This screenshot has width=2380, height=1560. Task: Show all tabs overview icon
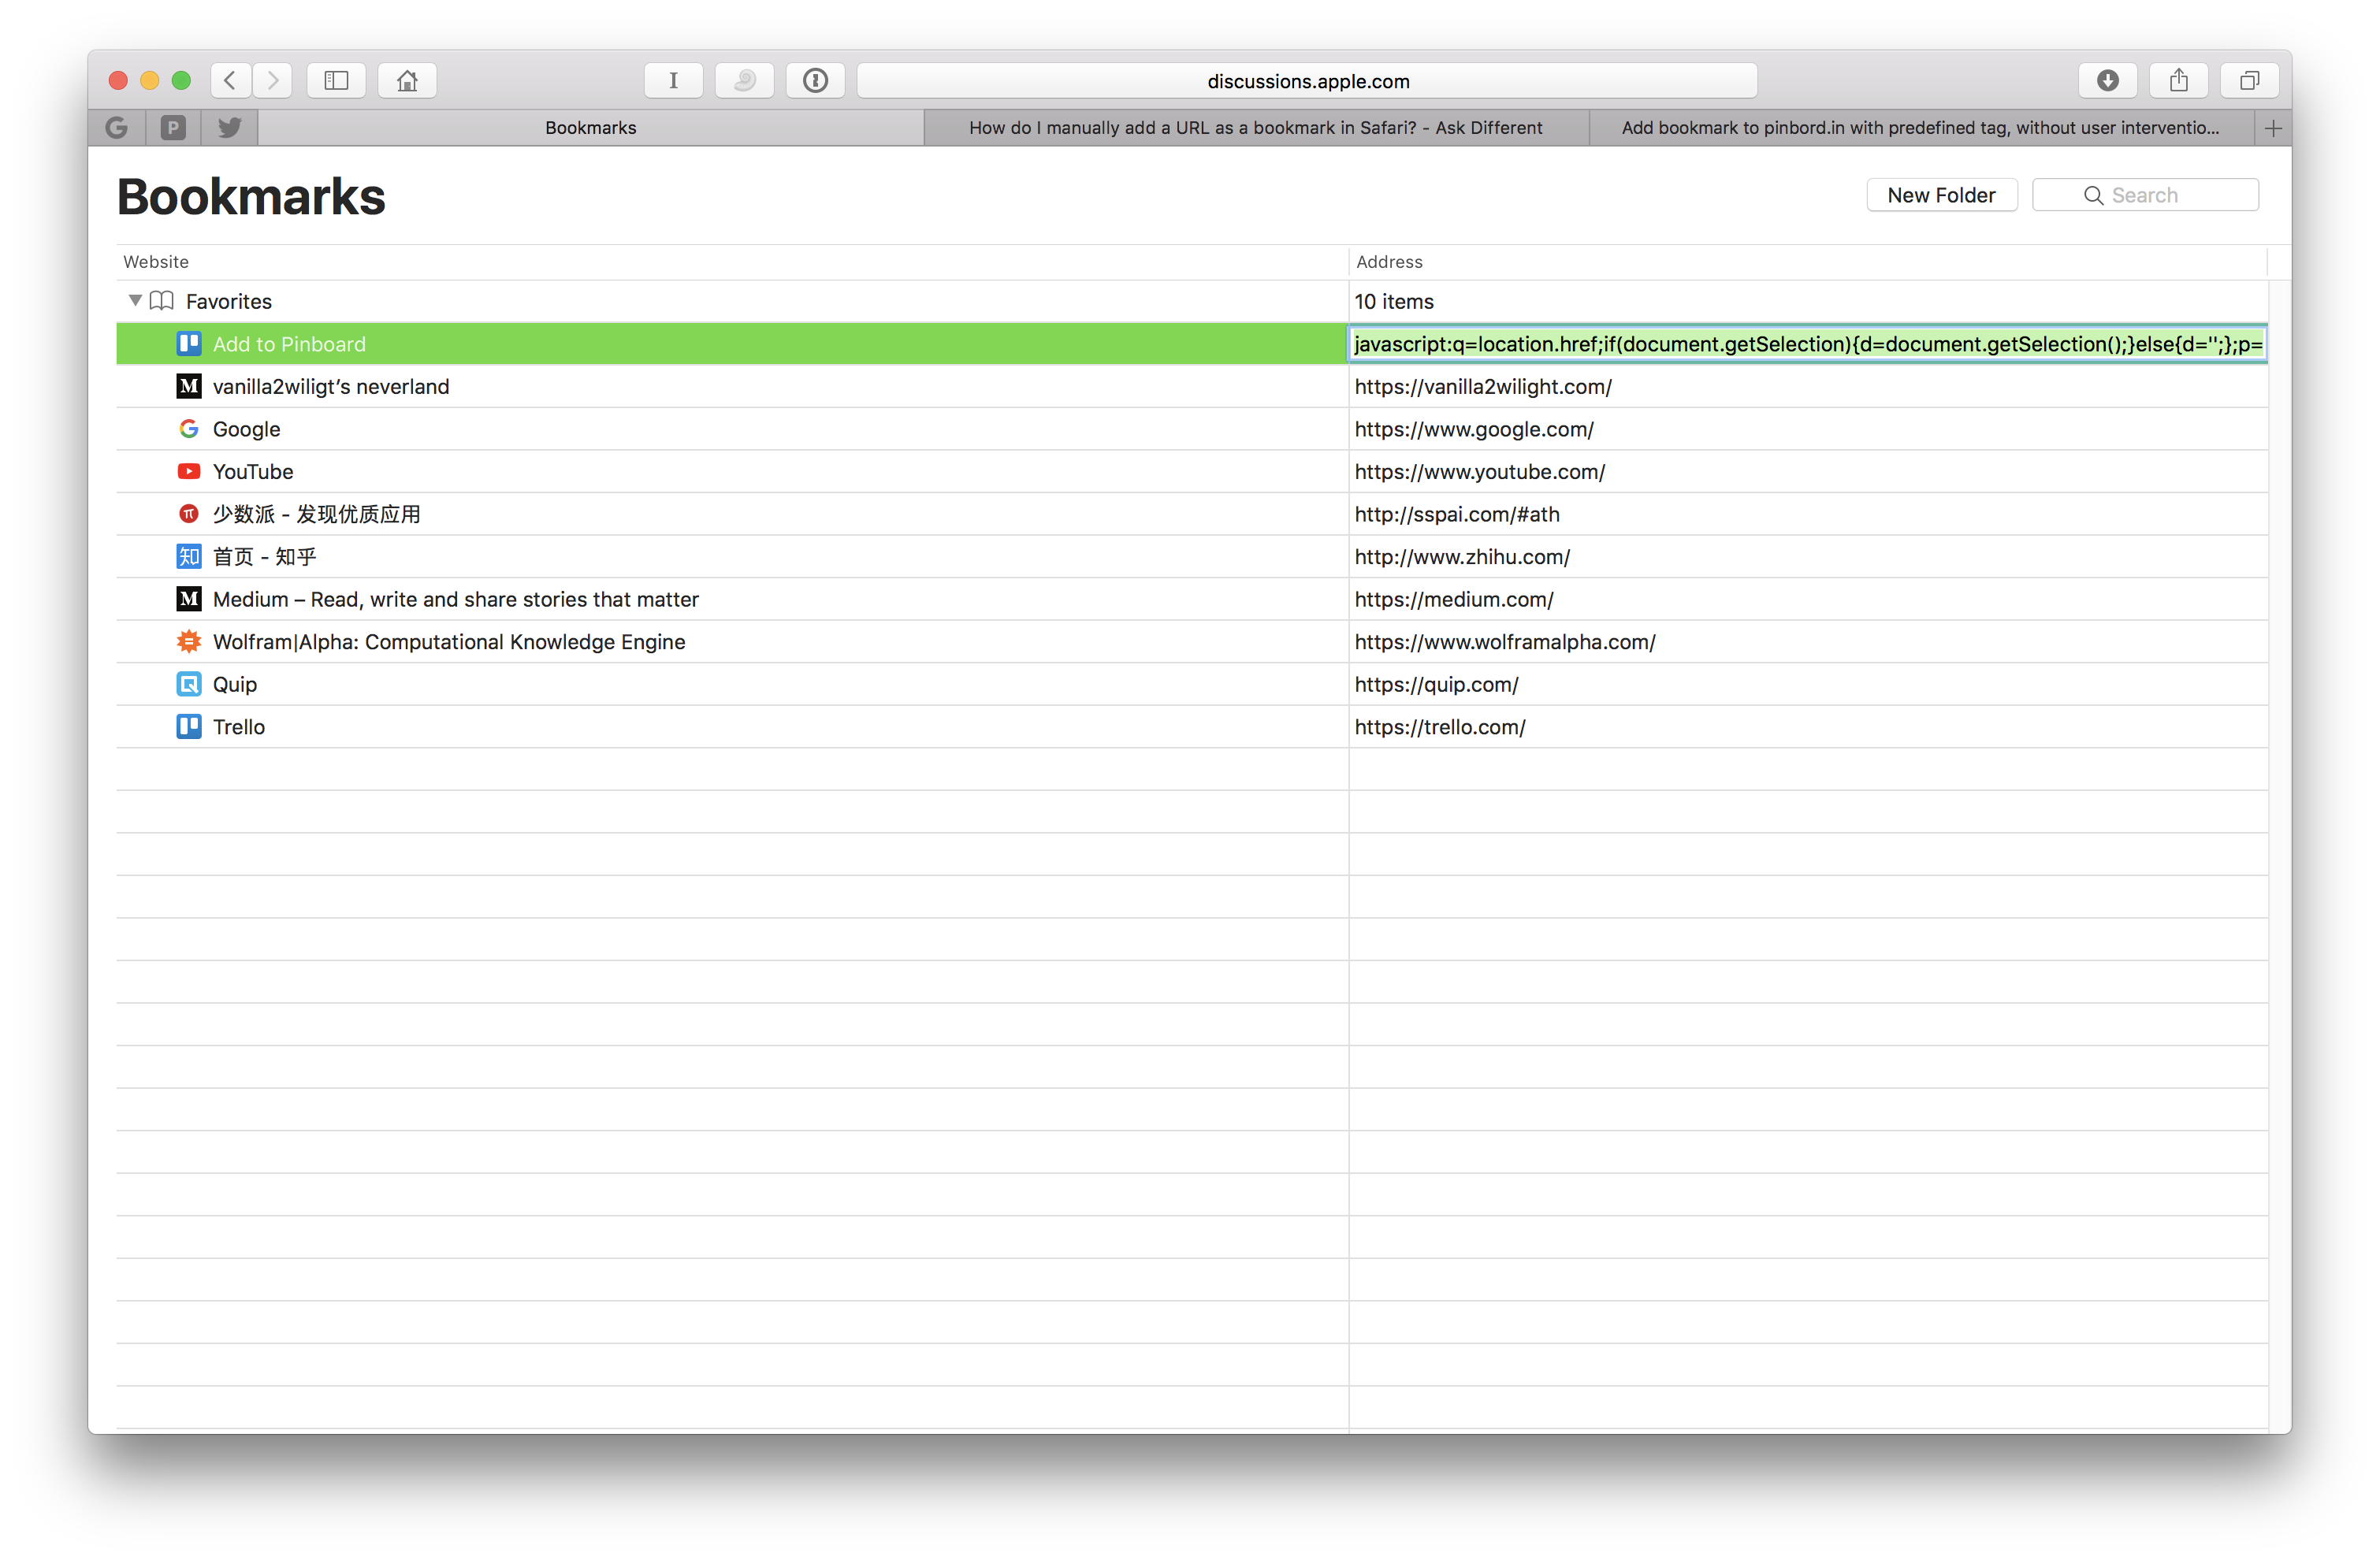tap(2249, 80)
